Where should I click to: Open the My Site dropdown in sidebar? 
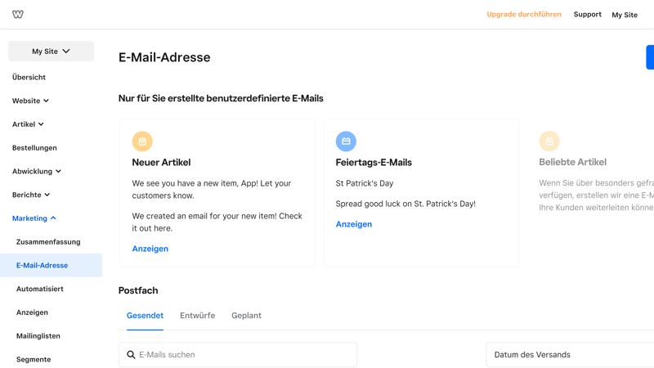tap(51, 52)
